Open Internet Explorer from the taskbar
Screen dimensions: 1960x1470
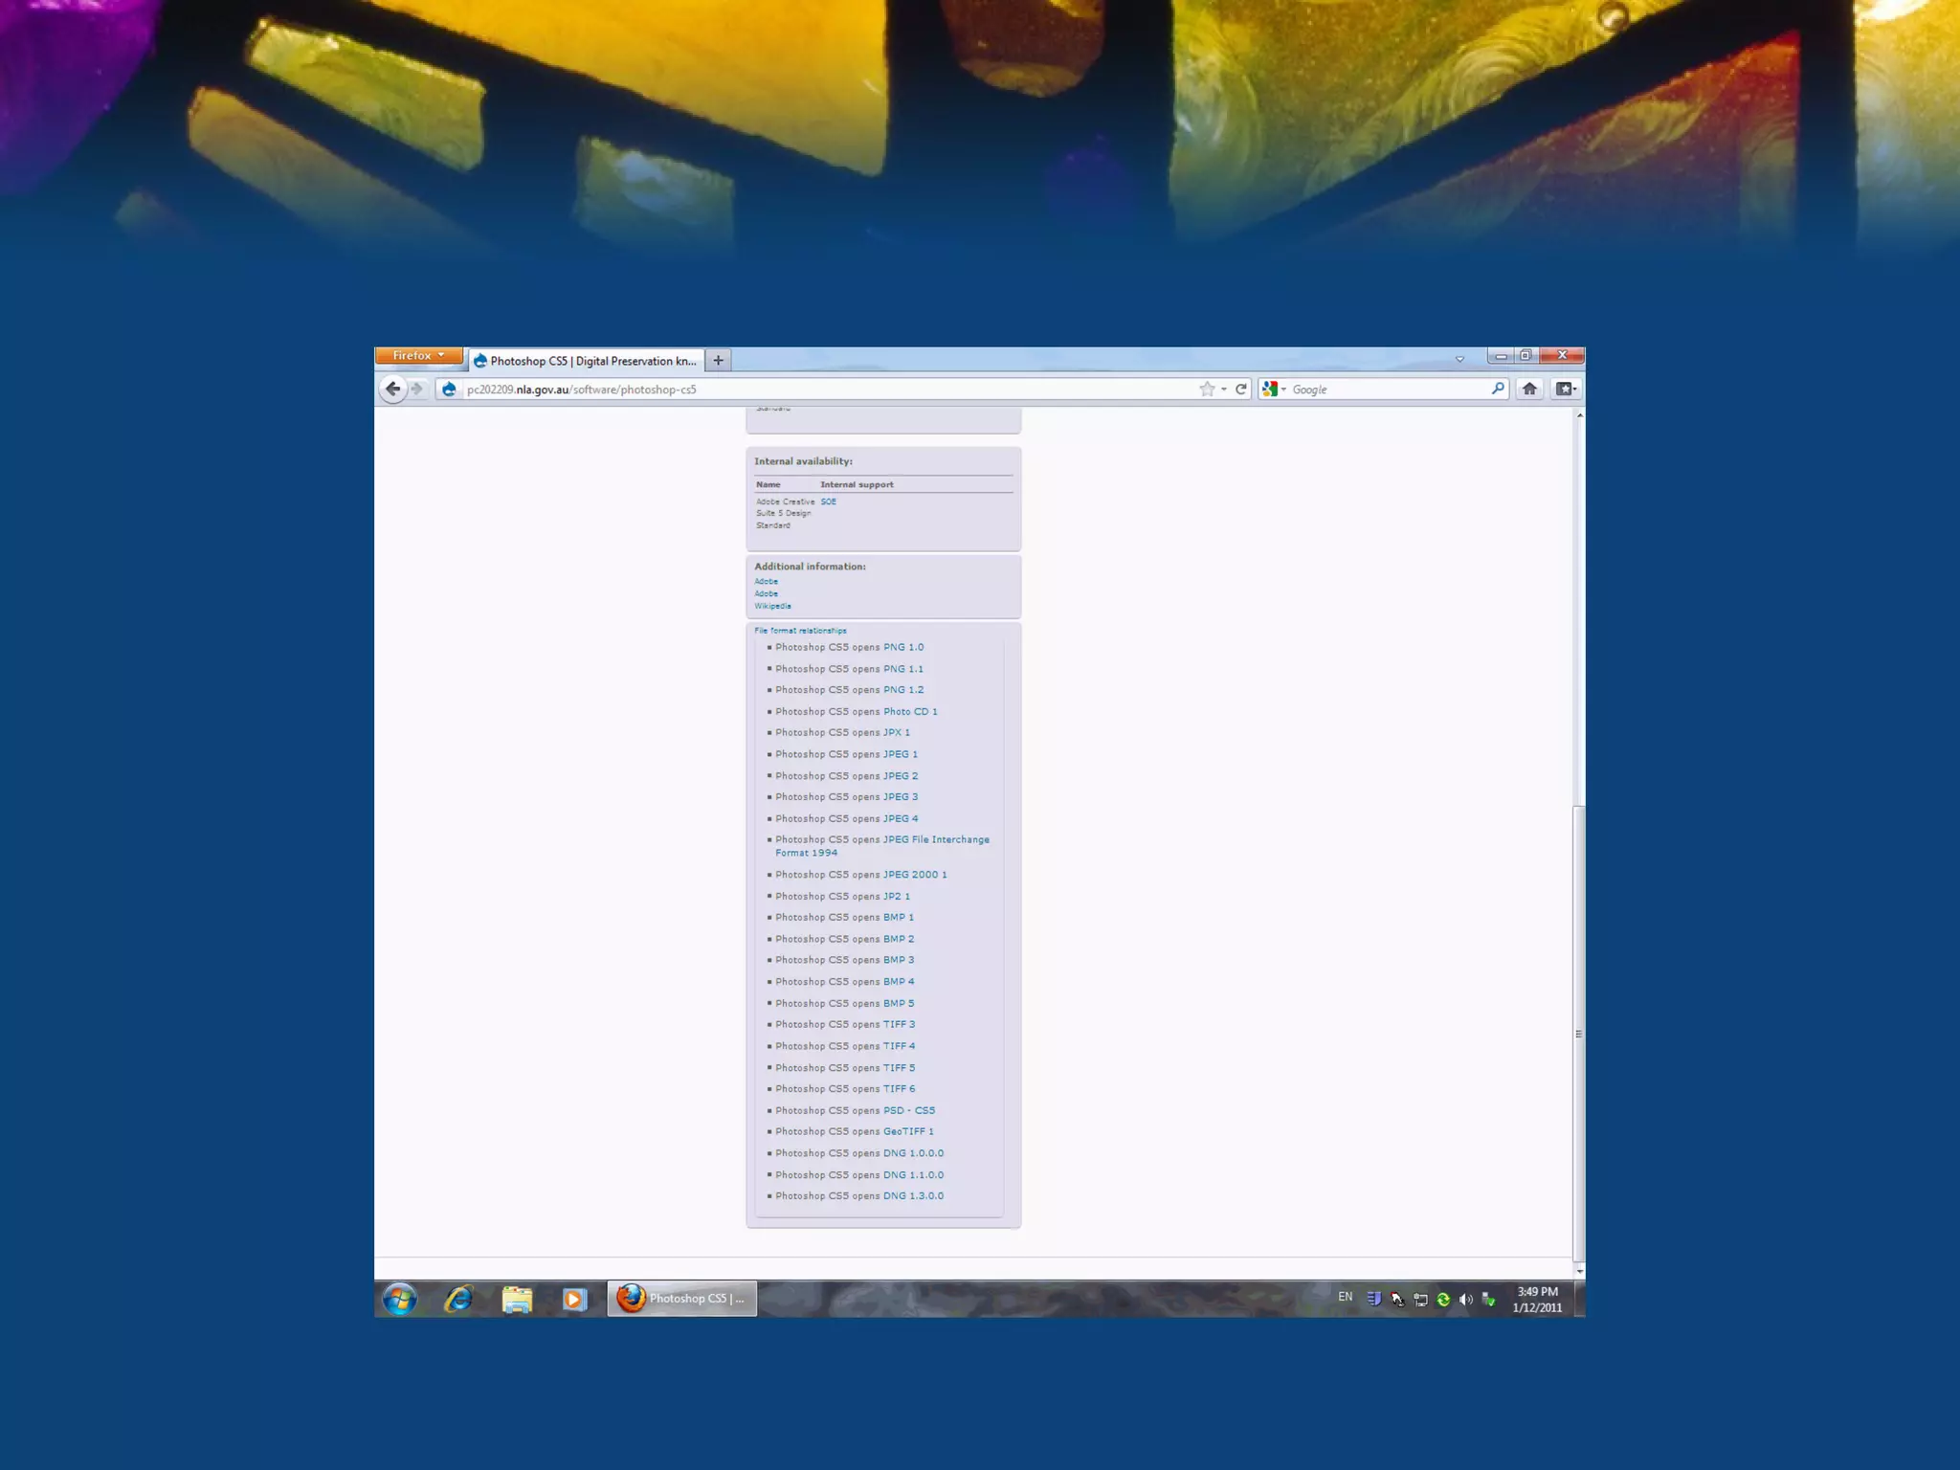[458, 1299]
